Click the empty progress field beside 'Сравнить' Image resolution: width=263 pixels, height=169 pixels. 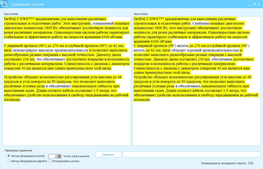[x=191, y=155]
